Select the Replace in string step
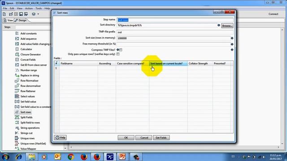Viewport: 287px width, 161px height. [x=30, y=76]
